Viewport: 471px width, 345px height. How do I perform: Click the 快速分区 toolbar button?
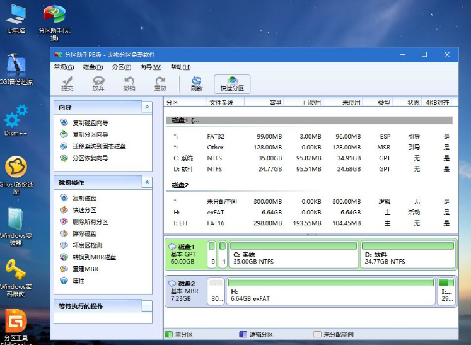tap(231, 83)
